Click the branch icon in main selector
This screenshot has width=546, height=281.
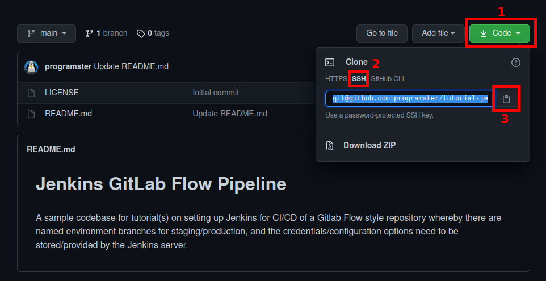(x=31, y=33)
